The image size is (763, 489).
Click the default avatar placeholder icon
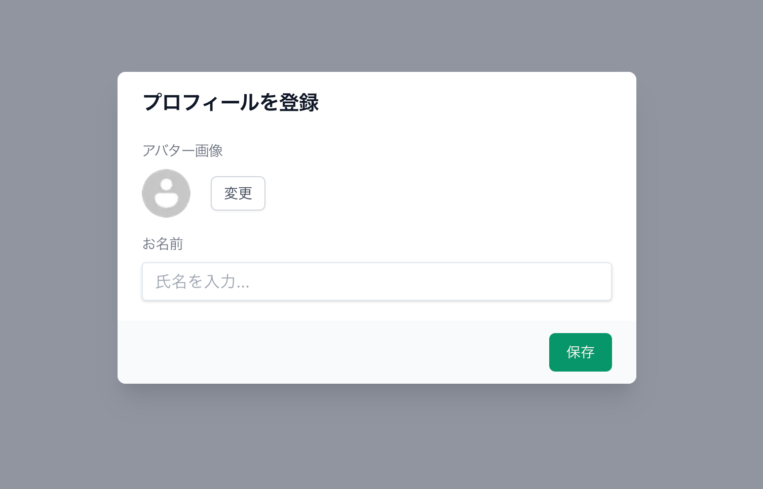[166, 193]
